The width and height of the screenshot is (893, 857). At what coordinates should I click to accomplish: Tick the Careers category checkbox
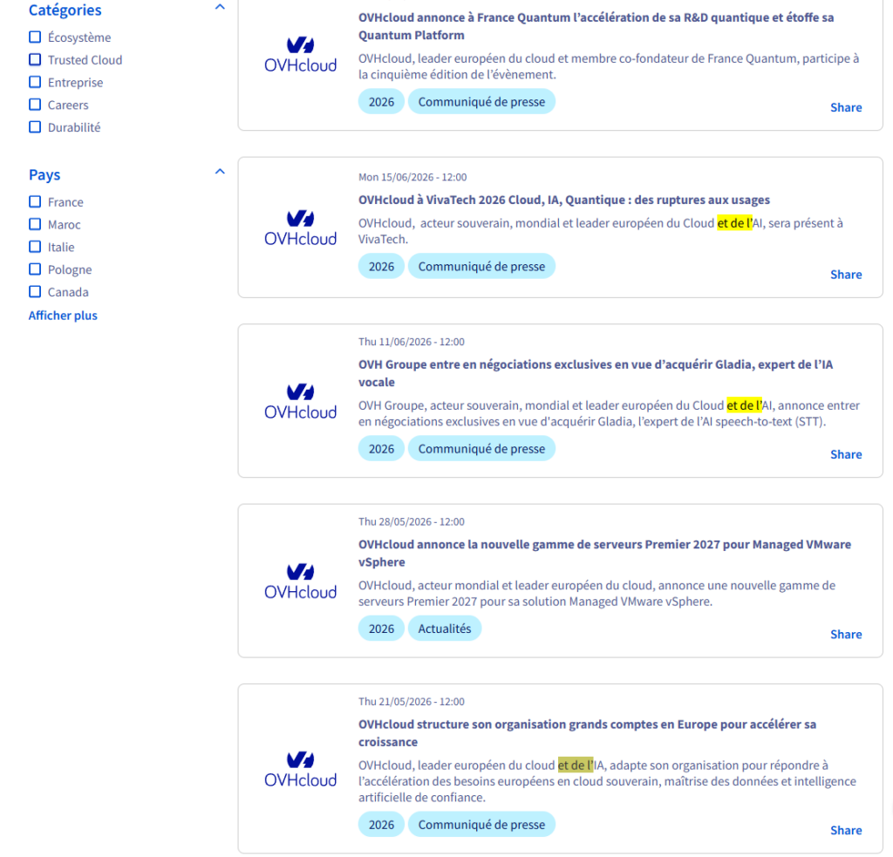pyautogui.click(x=35, y=105)
